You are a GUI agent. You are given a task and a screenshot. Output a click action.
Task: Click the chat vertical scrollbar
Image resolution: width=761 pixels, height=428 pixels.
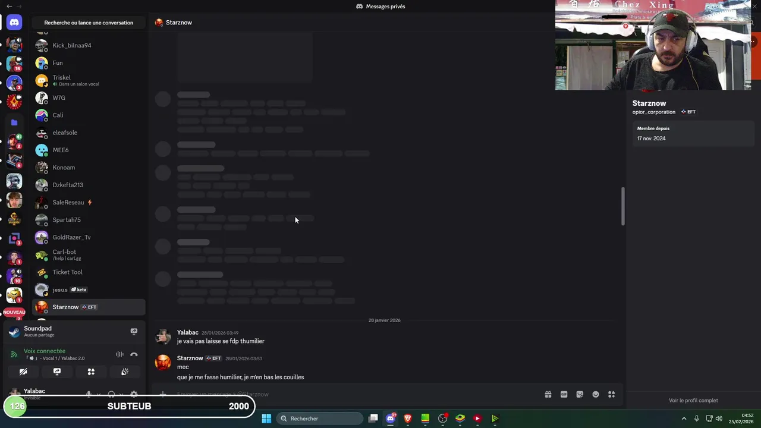coord(623,206)
